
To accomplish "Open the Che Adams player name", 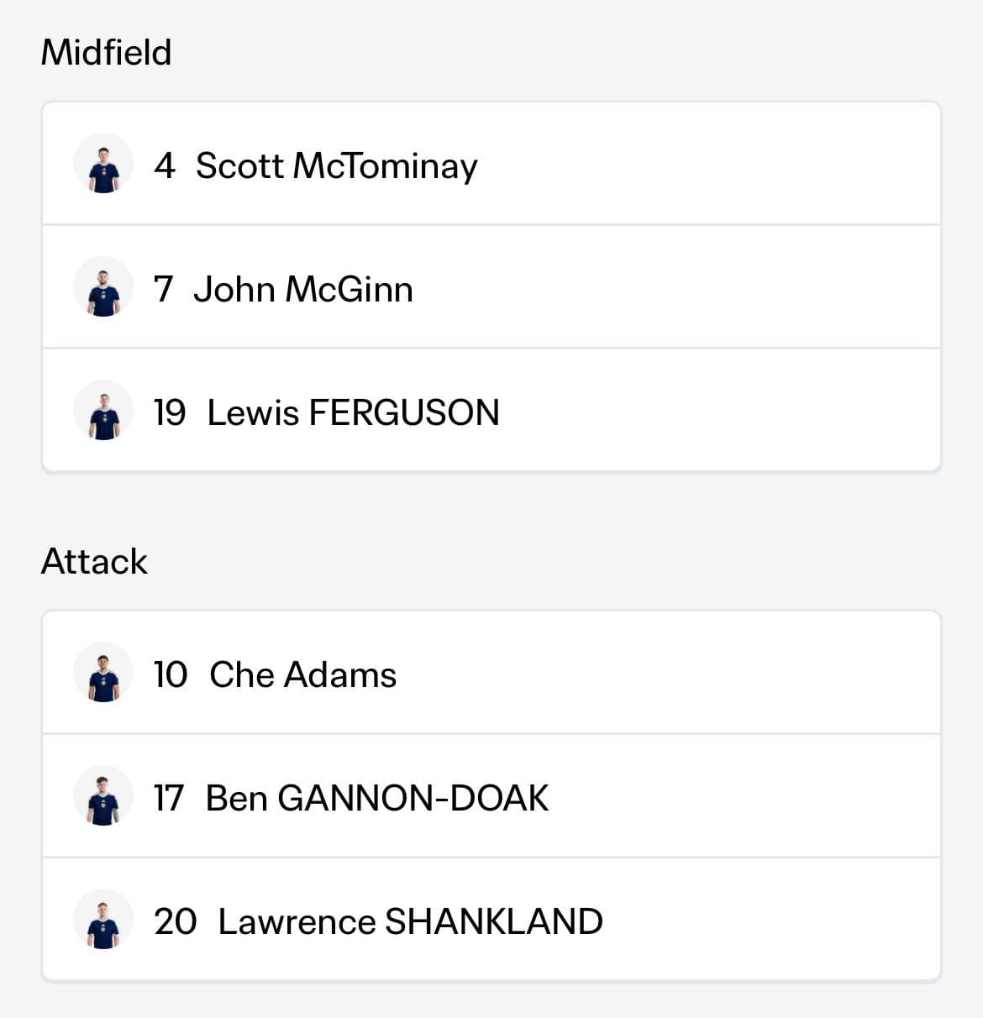I will coord(303,674).
